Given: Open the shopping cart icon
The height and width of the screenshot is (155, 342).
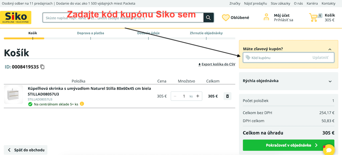Looking at the screenshot, I should 313,18.
